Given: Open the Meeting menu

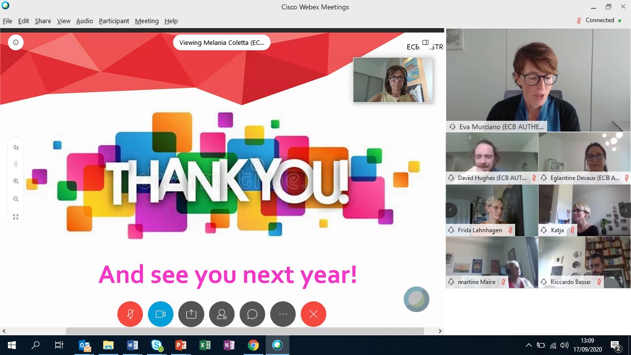Looking at the screenshot, I should point(147,21).
